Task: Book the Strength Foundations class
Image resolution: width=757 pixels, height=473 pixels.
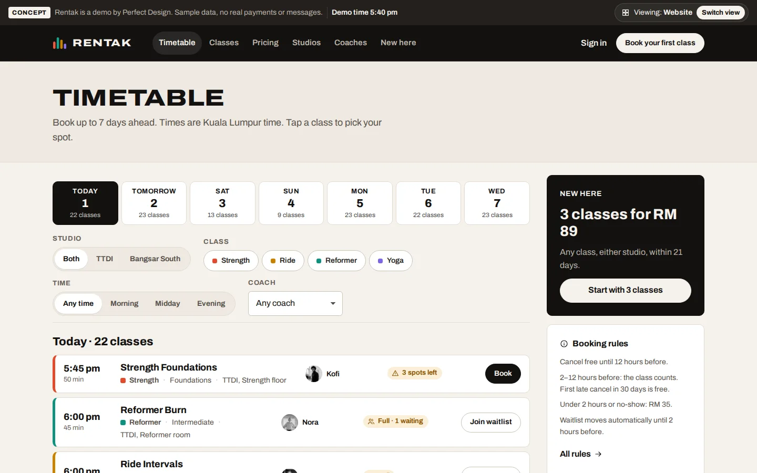Action: coord(503,374)
